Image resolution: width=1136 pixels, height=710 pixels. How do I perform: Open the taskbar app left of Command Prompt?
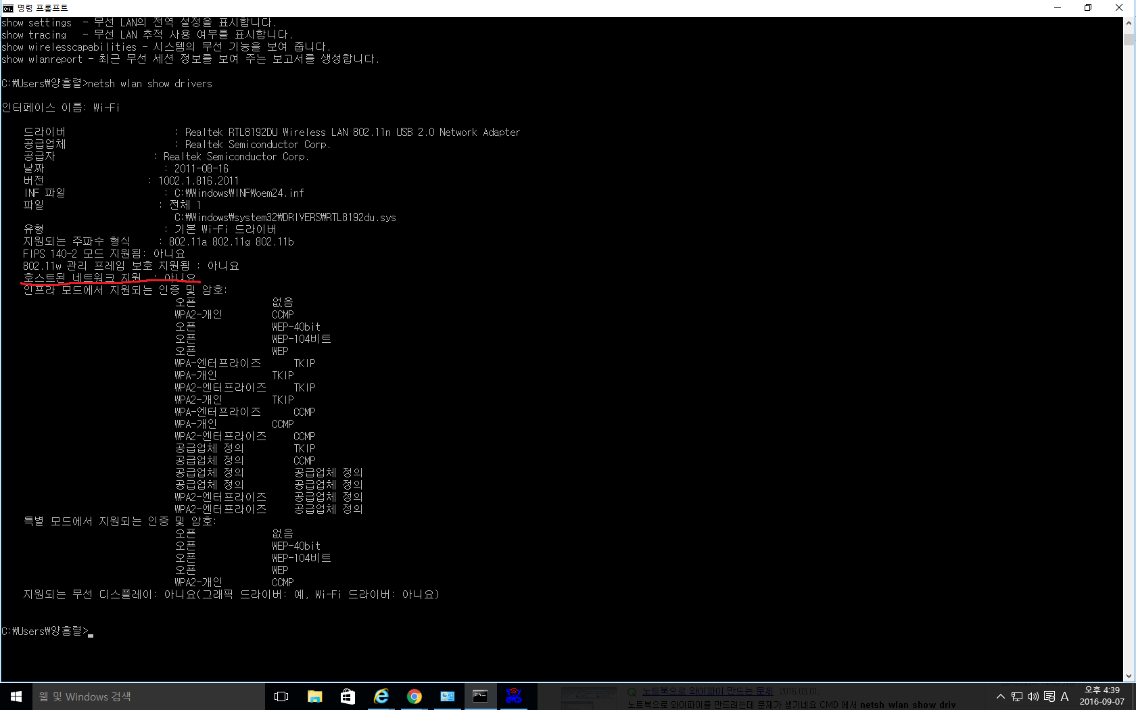pos(447,696)
